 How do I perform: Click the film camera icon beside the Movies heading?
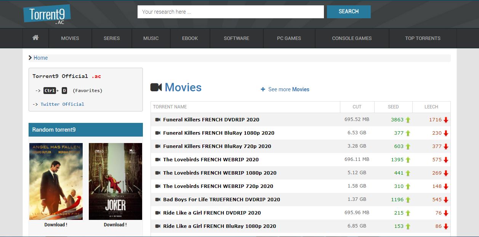156,87
